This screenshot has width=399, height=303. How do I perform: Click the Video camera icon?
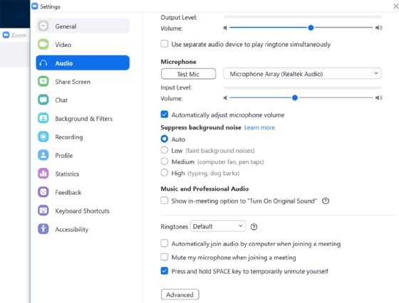tap(43, 44)
